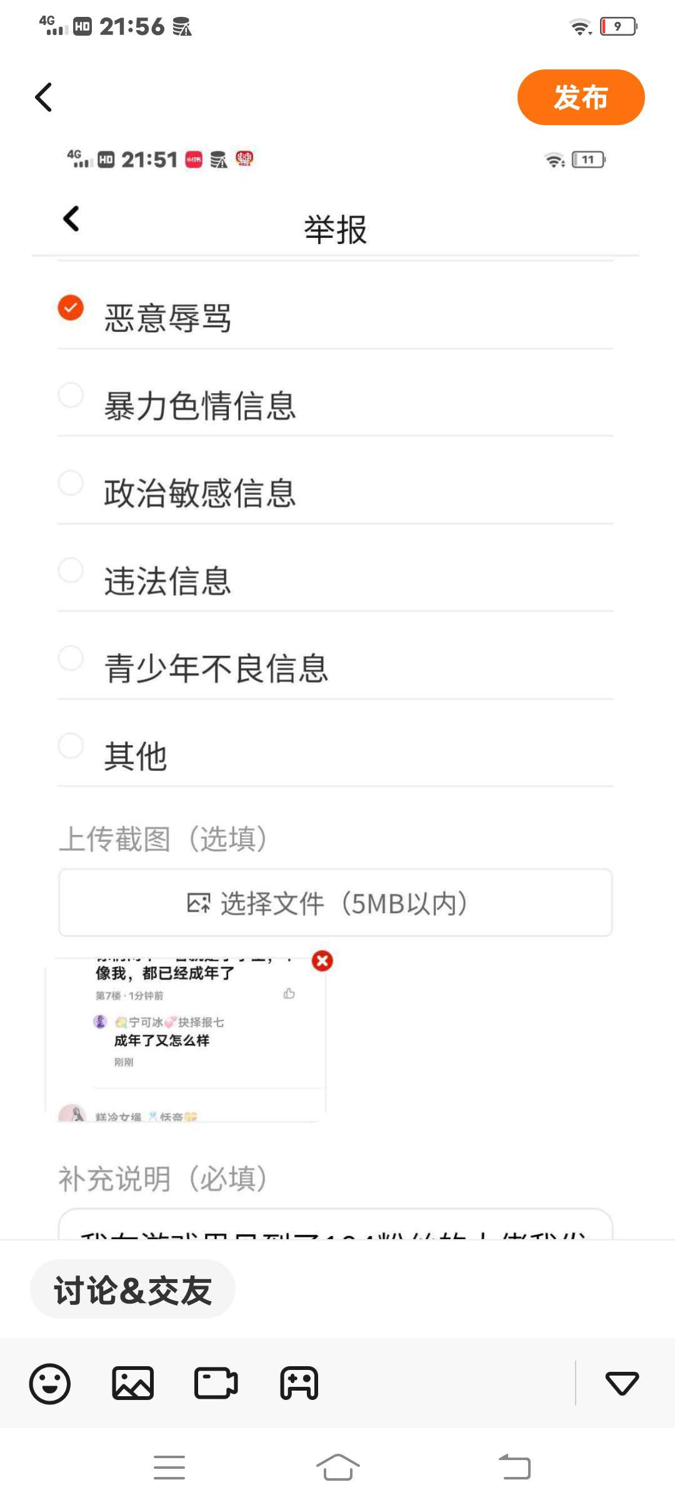
Task: Open the emoji picker icon
Action: (50, 1383)
